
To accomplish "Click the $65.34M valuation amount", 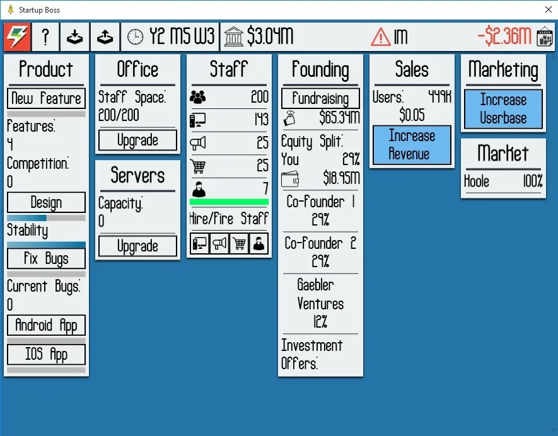I will tap(339, 118).
